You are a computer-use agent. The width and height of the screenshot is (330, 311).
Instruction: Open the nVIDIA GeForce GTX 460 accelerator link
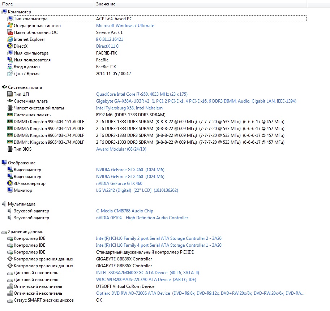pyautogui.click(x=119, y=183)
